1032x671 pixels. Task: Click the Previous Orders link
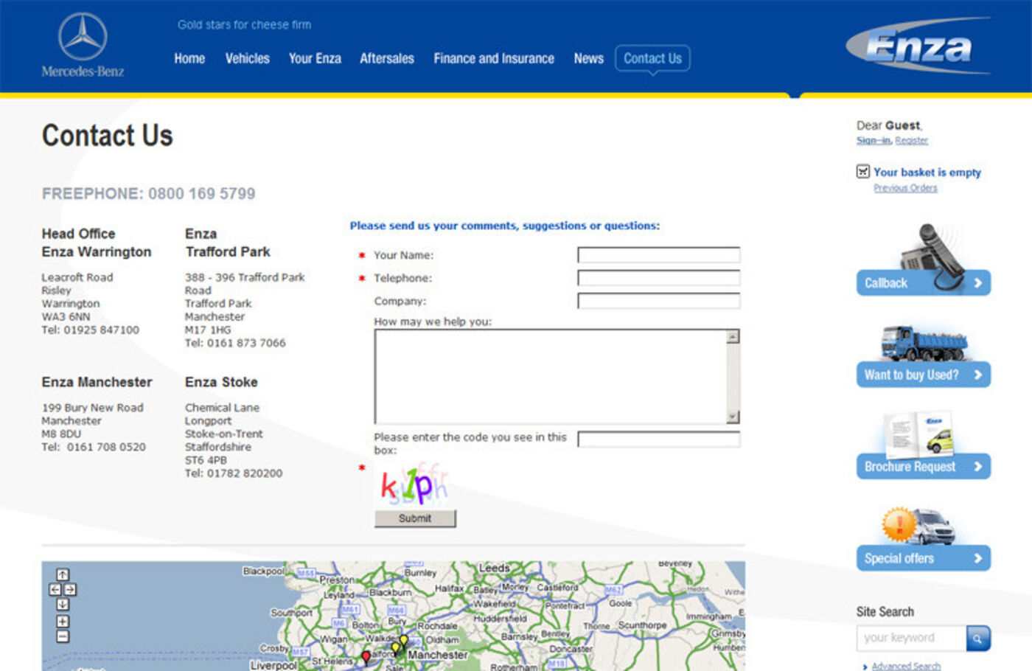click(x=905, y=188)
